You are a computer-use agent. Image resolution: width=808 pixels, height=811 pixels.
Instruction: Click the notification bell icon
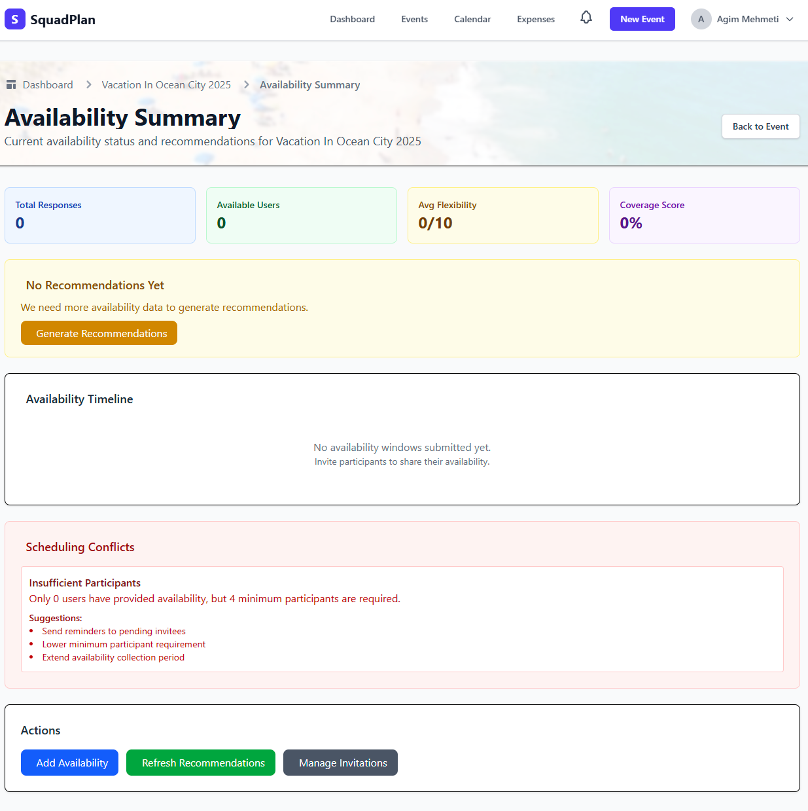(x=586, y=18)
